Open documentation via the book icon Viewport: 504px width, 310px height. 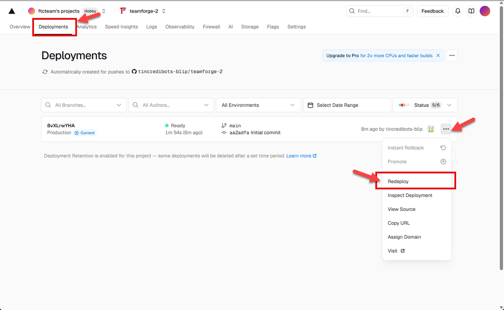(471, 11)
